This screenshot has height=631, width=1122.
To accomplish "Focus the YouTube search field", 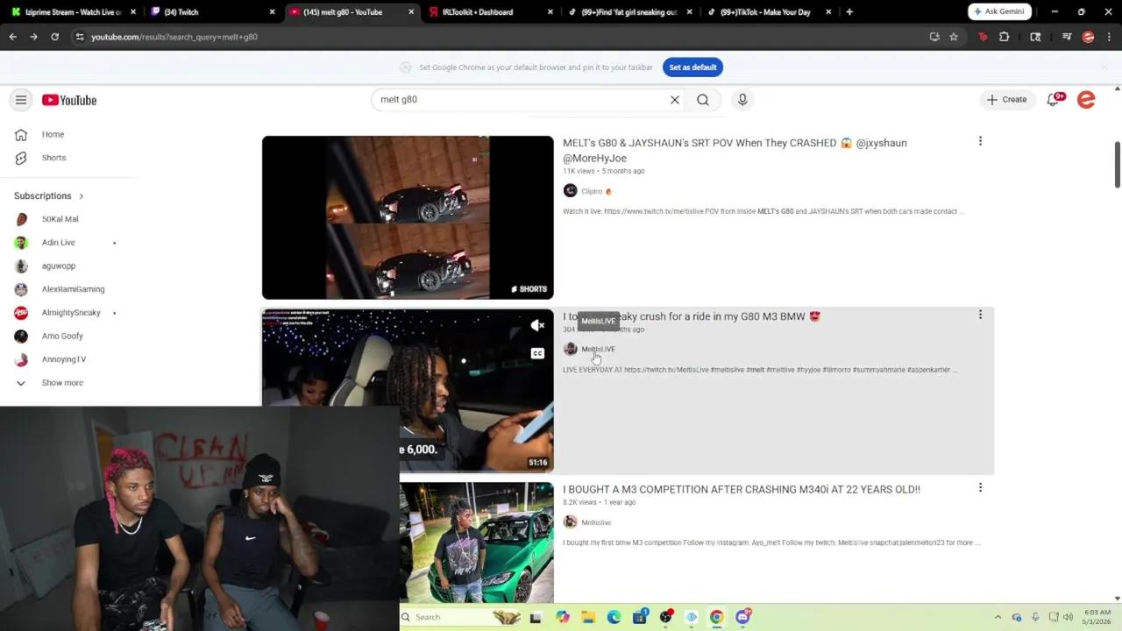I will tap(522, 100).
